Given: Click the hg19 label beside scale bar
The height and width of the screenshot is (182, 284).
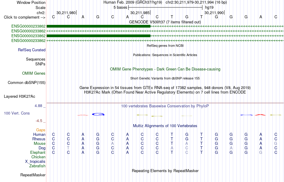Looking at the screenshot, I should [209, 7].
